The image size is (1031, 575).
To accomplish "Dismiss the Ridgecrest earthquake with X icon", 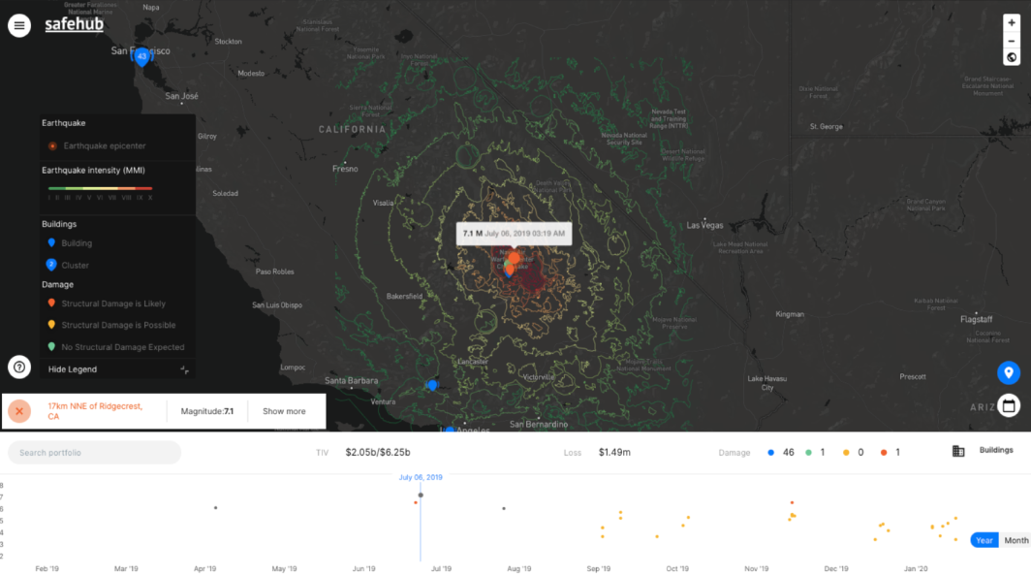I will pyautogui.click(x=19, y=411).
